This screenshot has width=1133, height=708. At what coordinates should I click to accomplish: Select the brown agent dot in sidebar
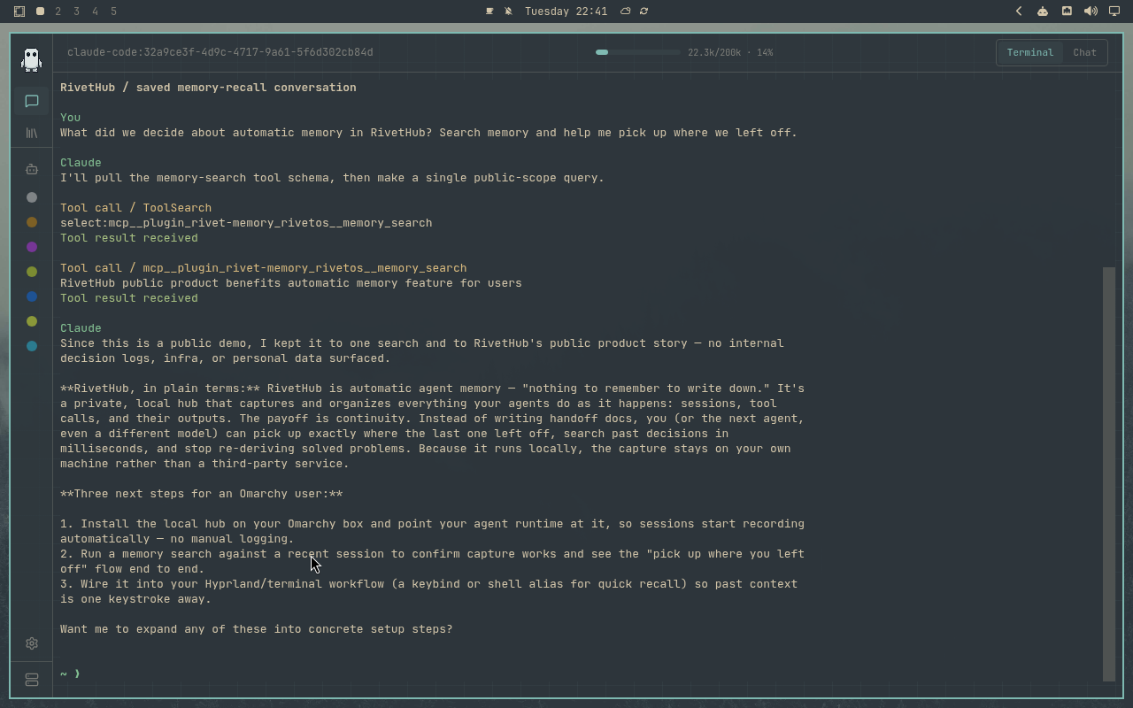pyautogui.click(x=32, y=222)
